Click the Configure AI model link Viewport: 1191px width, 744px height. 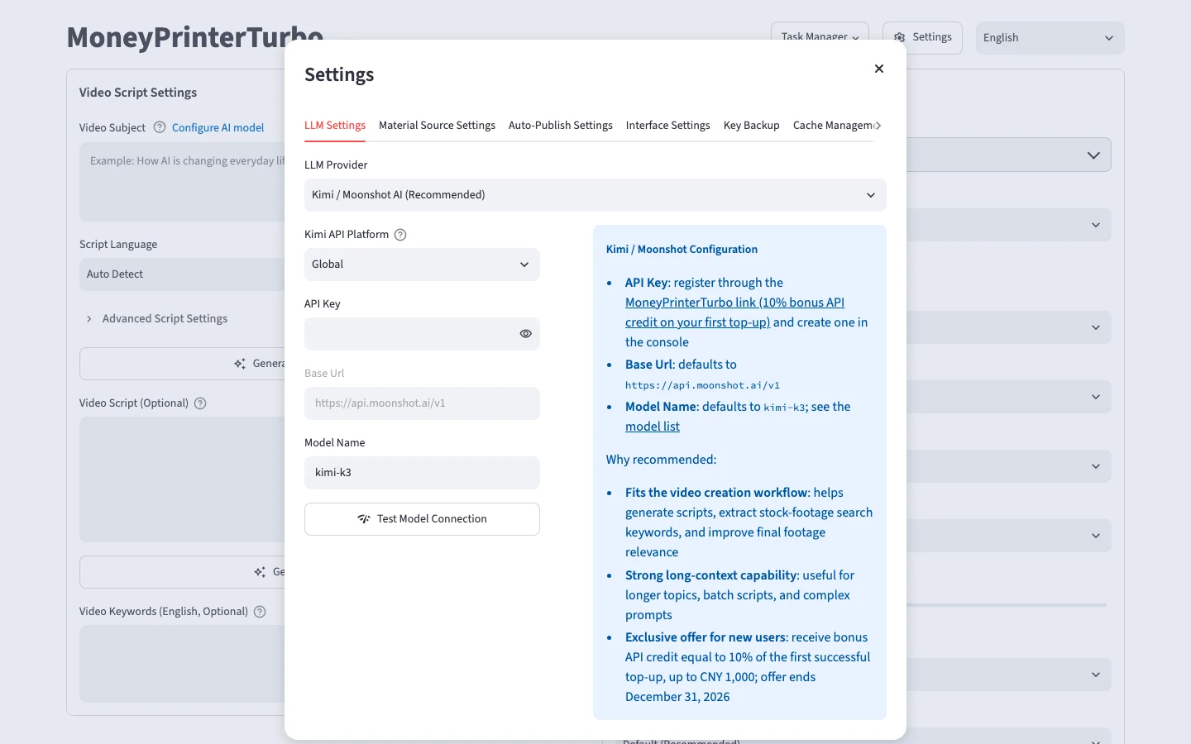[218, 127]
